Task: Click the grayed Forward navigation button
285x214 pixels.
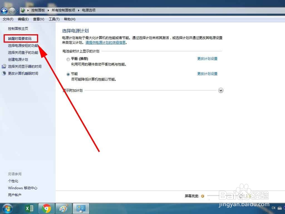Action: [x=12, y=11]
